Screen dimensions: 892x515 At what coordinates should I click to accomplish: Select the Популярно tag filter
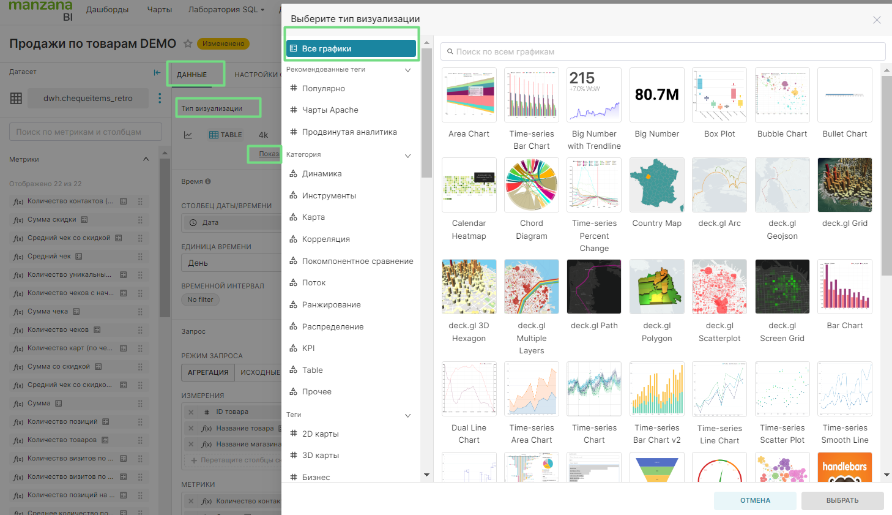pos(323,88)
